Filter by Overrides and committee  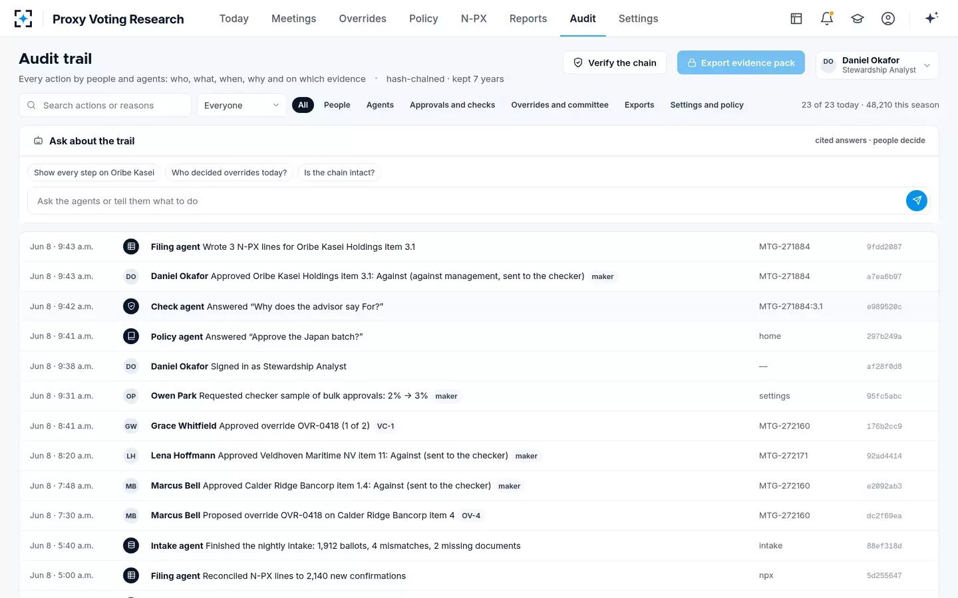tap(559, 105)
